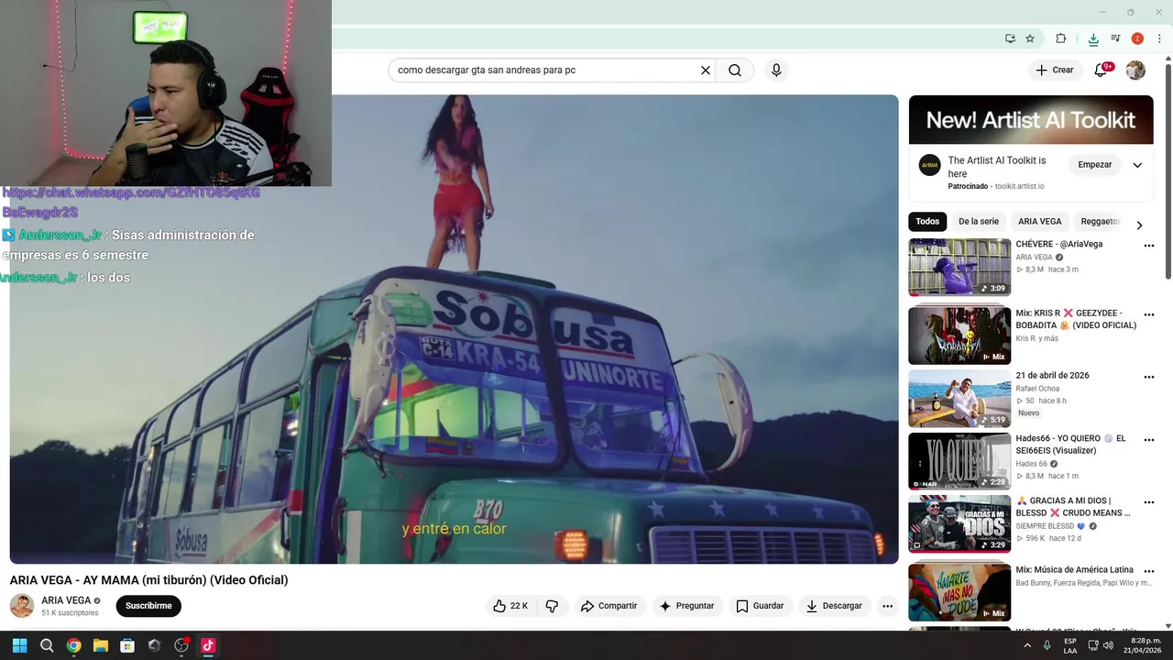Open Chrome from the taskbar

73,645
